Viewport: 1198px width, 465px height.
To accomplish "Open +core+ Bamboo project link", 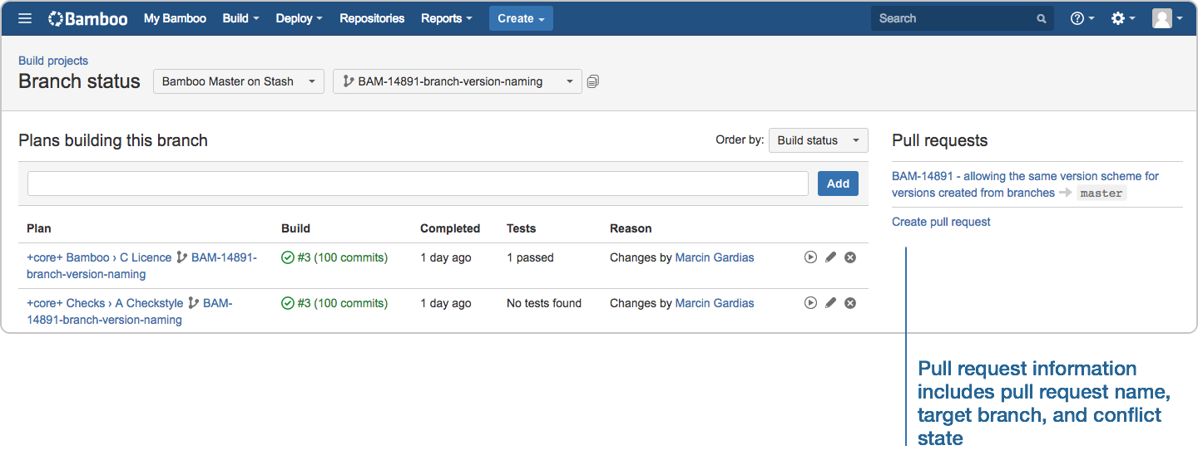I will coord(68,257).
